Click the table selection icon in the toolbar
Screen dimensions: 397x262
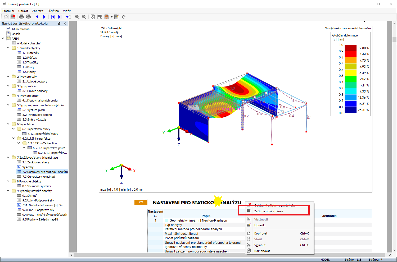pos(100,17)
